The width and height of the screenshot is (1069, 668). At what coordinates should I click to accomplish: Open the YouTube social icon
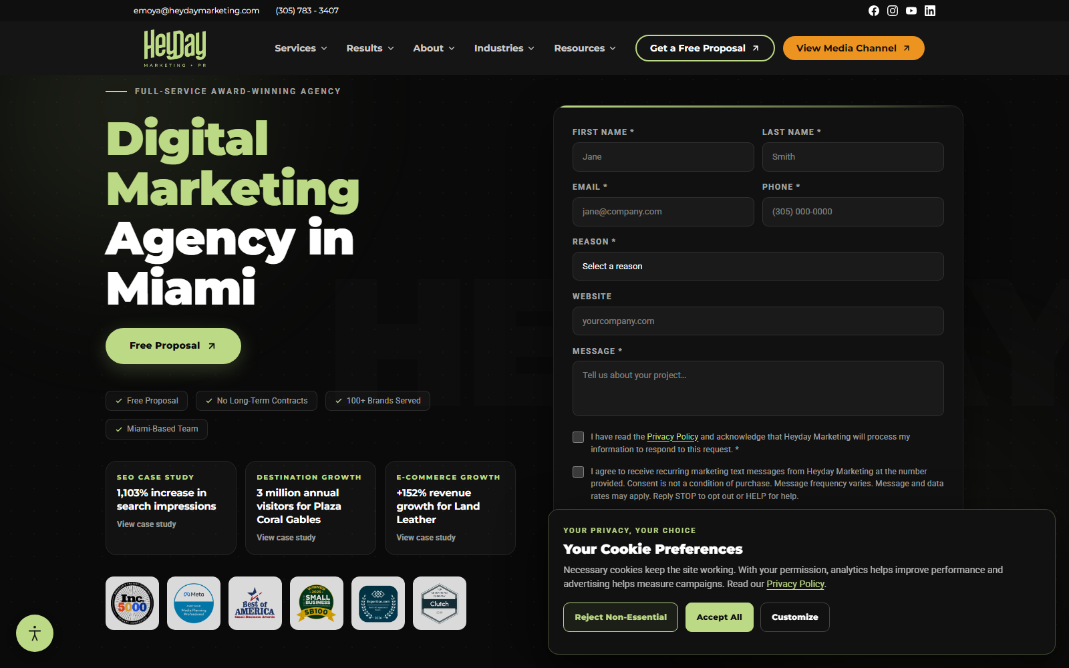pyautogui.click(x=911, y=11)
